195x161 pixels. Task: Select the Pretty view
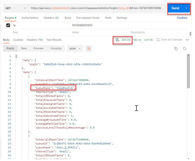(x=10, y=48)
